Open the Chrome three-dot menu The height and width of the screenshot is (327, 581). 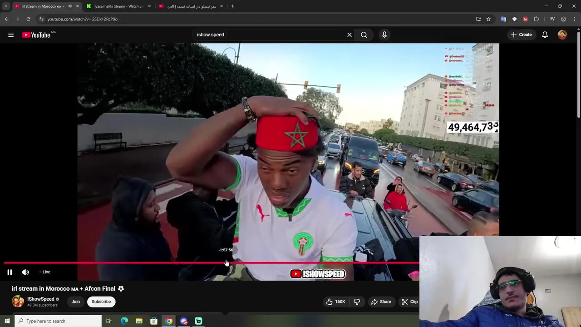[x=574, y=19]
